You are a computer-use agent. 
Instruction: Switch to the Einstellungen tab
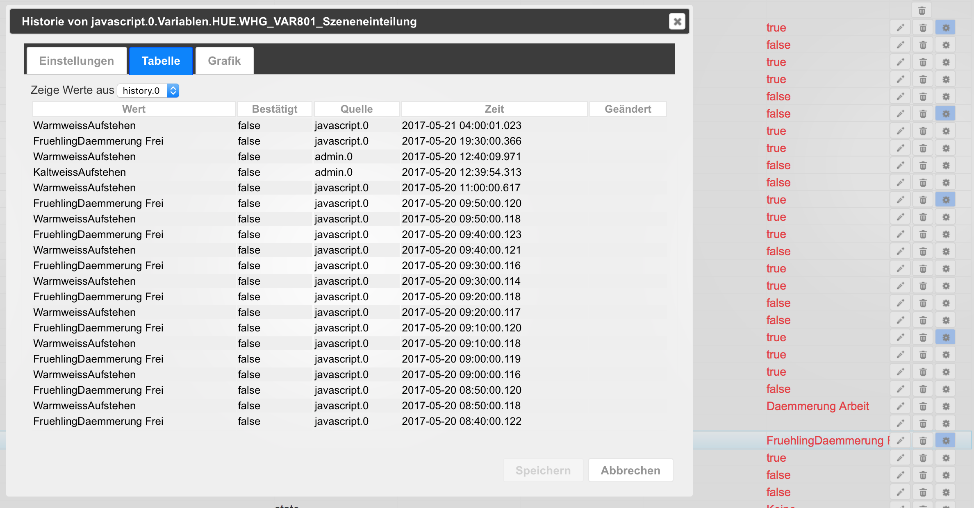point(77,61)
